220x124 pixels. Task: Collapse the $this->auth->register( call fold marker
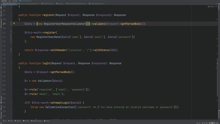12,33
